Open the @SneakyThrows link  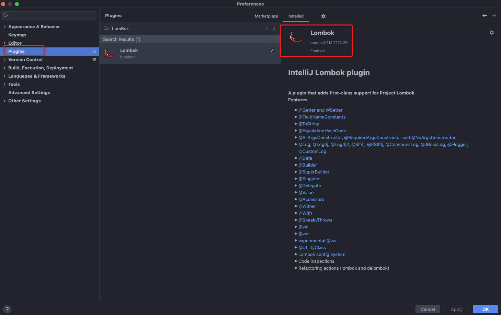pos(315,220)
